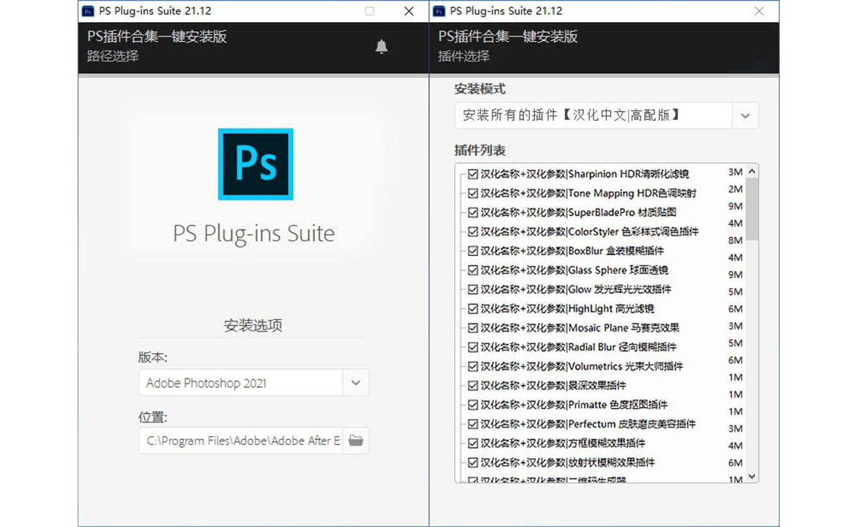The width and height of the screenshot is (858, 527).
Task: Click the 安装选项 heading text
Action: point(254,326)
